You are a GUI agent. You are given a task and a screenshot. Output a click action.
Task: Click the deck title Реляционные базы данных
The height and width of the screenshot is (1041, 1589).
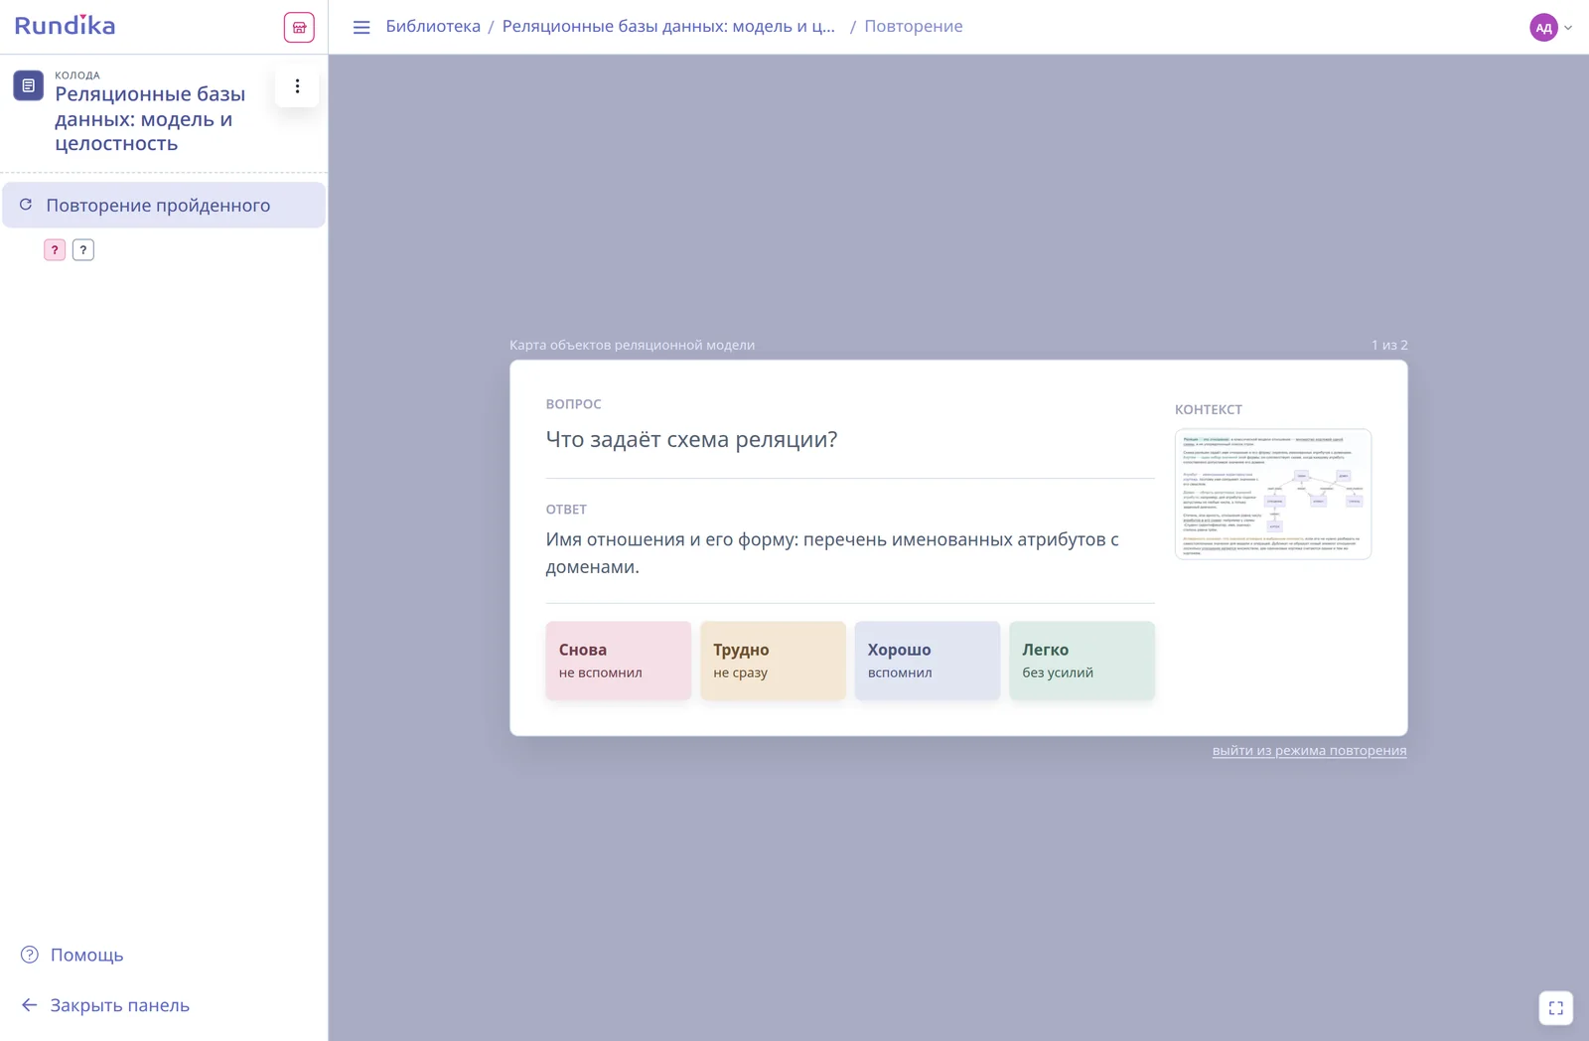tap(150, 118)
